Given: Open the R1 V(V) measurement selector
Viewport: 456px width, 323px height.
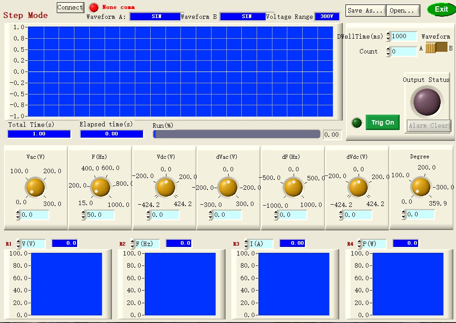Looking at the screenshot, I should tap(33, 243).
